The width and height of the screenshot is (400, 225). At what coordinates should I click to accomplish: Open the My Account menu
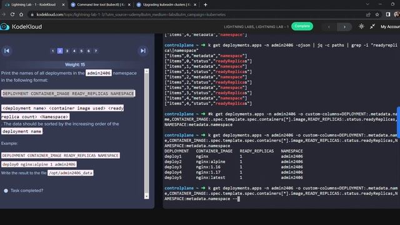pos(390,26)
